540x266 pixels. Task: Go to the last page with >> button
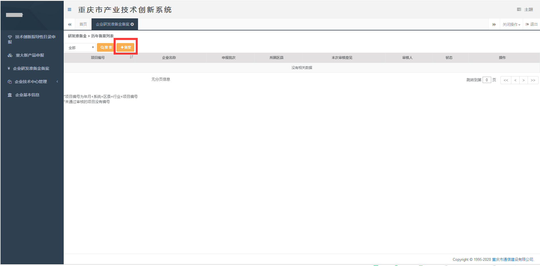[533, 80]
